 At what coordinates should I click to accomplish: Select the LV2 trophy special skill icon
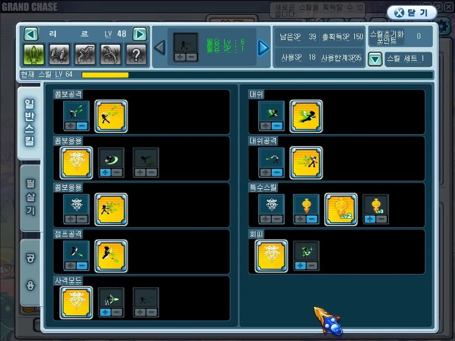341,208
